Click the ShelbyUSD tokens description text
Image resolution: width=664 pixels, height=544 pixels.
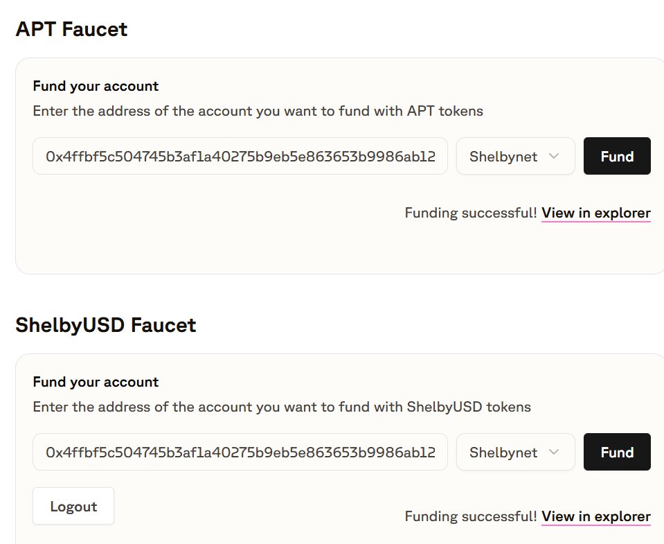pyautogui.click(x=282, y=407)
